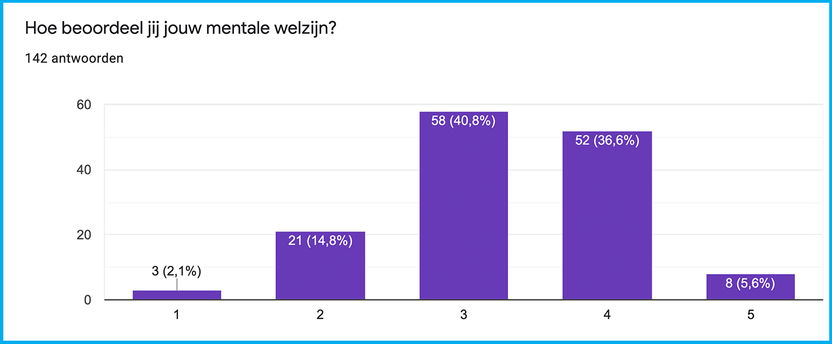
Task: Click the "52 (36,6%)" data label
Action: [607, 140]
